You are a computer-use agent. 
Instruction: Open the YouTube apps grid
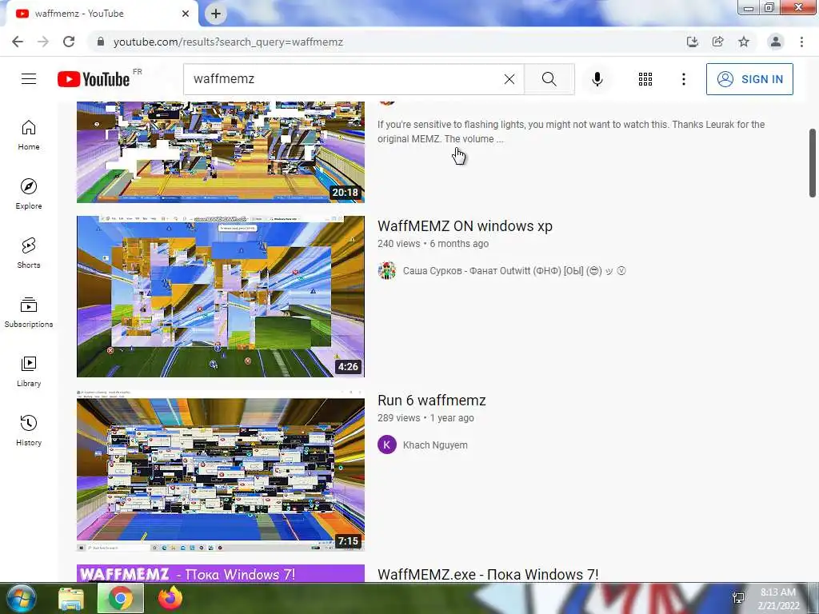click(x=645, y=79)
